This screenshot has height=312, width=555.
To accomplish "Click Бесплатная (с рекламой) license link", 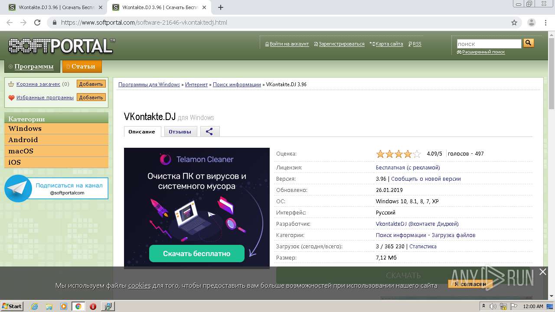I will click(408, 168).
